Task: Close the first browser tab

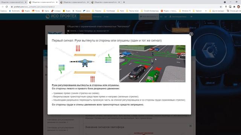Action: (x=26, y=2)
